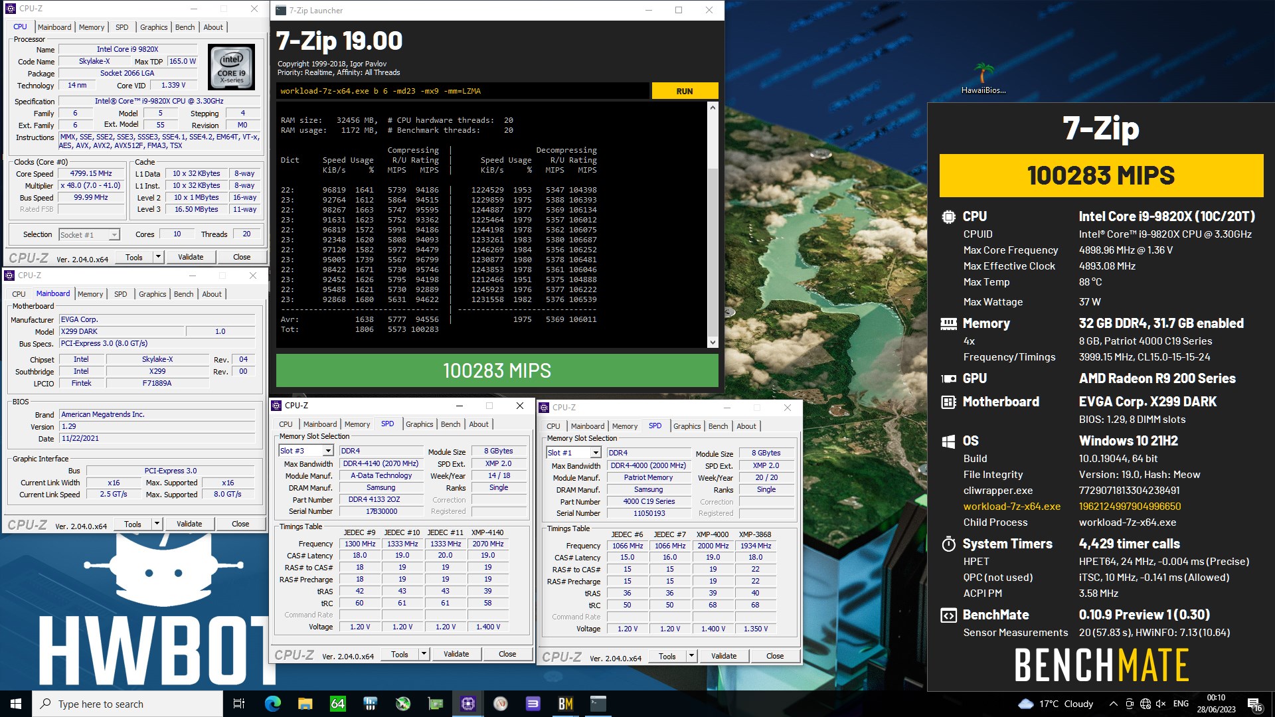Click the 7-Zip output scrollbar down arrow
The width and height of the screenshot is (1275, 717).
tap(713, 343)
